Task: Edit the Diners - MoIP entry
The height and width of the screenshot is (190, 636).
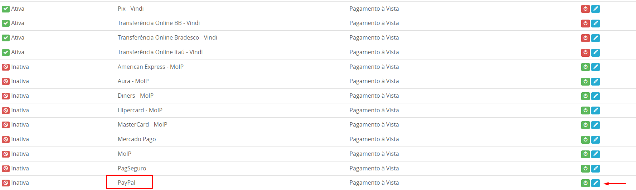Action: (x=595, y=96)
